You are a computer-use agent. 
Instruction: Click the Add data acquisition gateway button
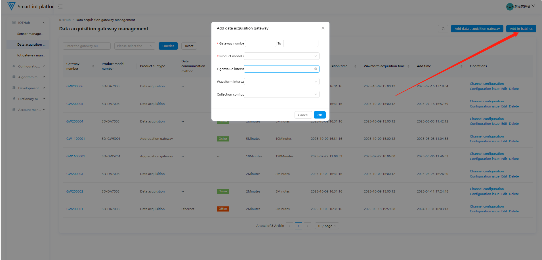[477, 29]
